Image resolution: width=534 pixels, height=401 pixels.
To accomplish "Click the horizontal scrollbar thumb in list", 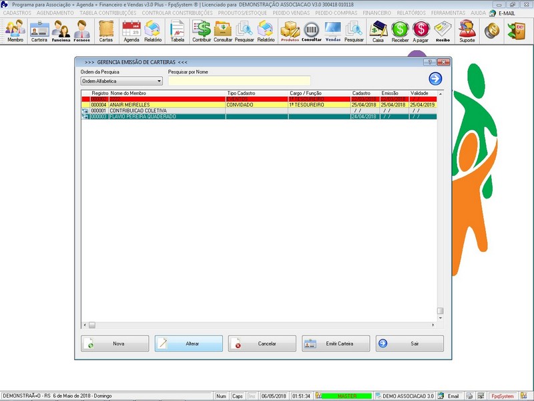I will pos(92,325).
